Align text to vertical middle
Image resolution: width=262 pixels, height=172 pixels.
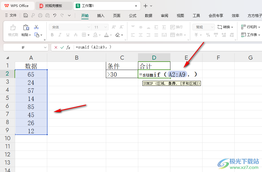(x=141, y=27)
